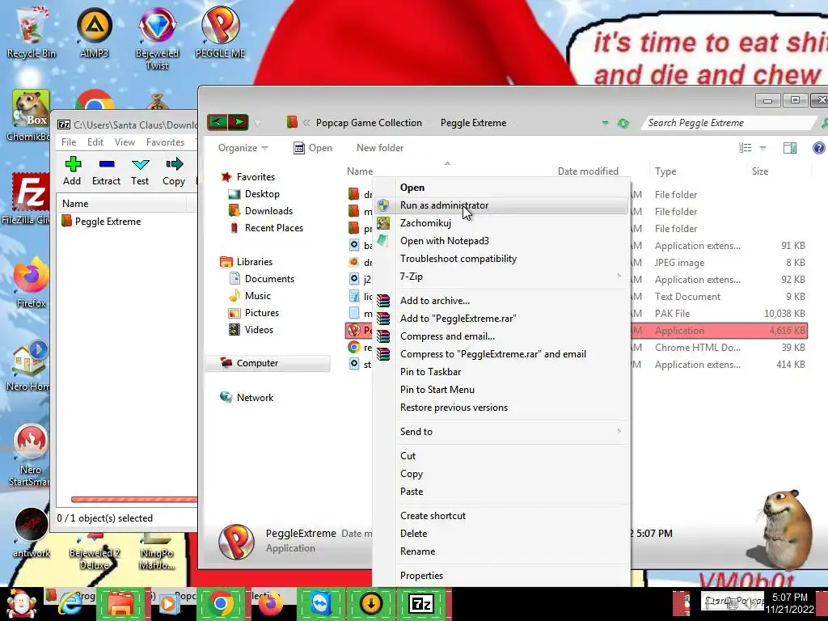Click the Extract button in 7-Zip

point(106,171)
